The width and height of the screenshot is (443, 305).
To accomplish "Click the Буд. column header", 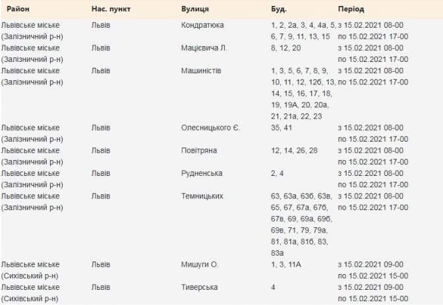I will click(x=279, y=10).
